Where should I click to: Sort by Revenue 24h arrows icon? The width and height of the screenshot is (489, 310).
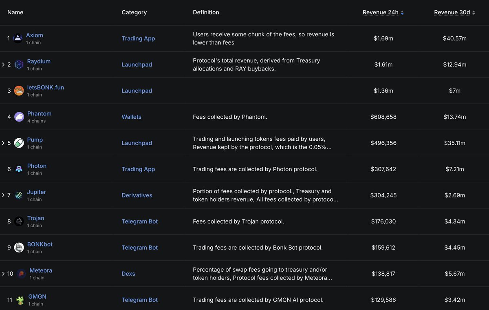402,13
